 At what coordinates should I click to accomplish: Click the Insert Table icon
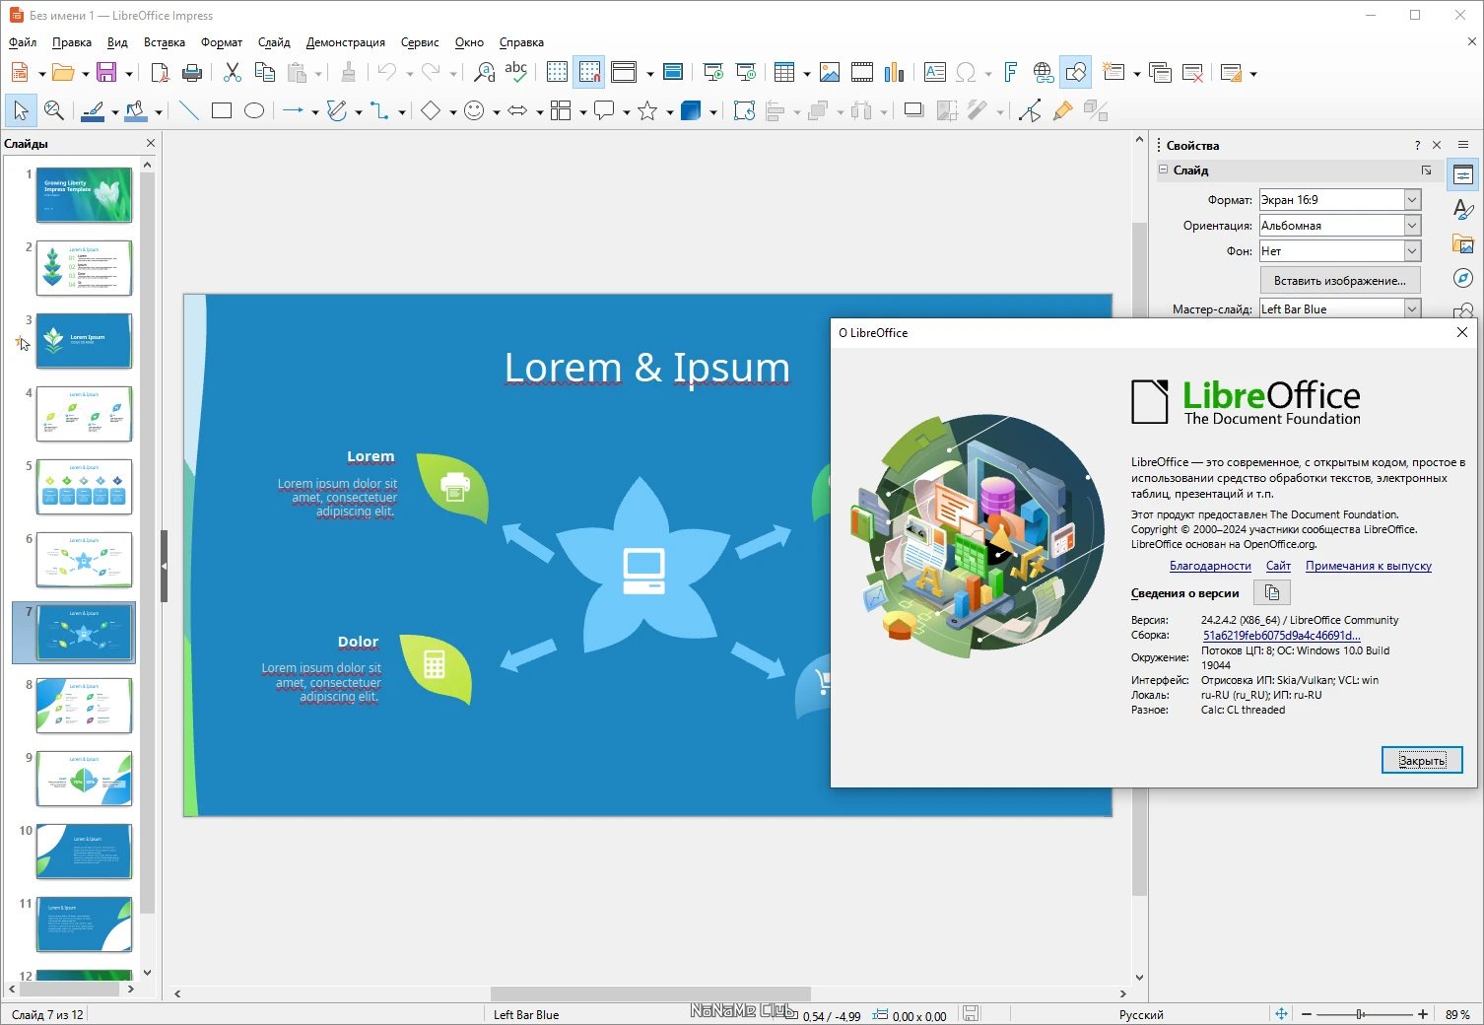784,72
